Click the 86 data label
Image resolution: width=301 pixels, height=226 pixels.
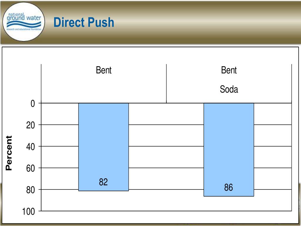[228, 187]
